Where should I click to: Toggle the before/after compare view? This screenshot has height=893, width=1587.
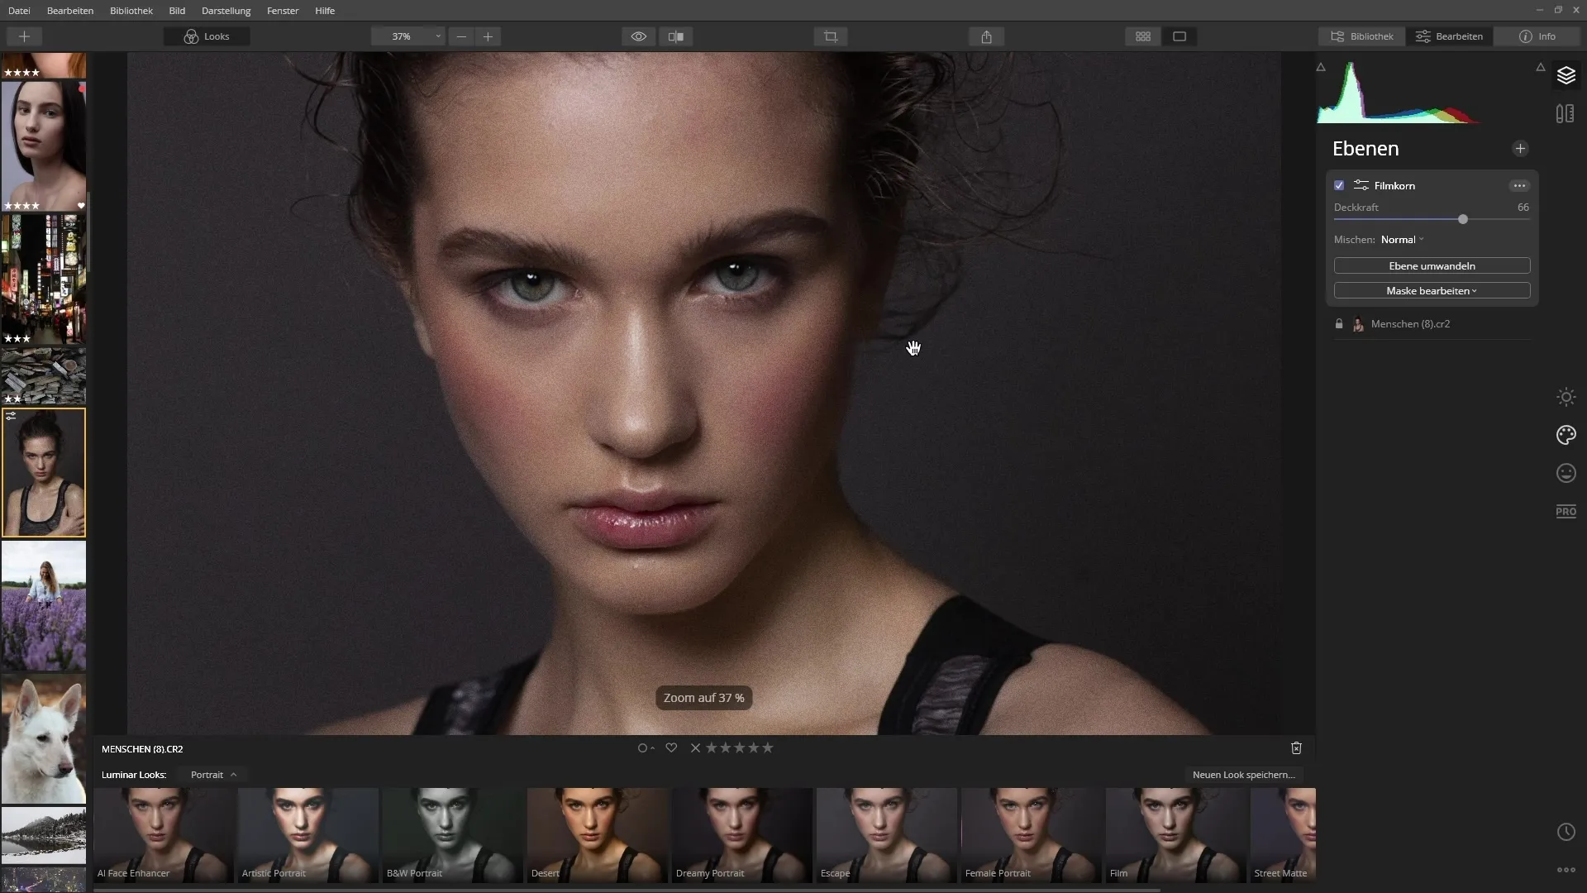675,36
